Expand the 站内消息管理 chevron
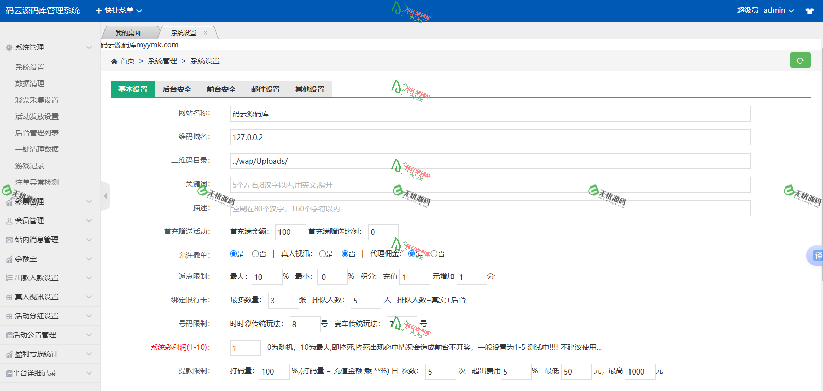 coord(89,240)
